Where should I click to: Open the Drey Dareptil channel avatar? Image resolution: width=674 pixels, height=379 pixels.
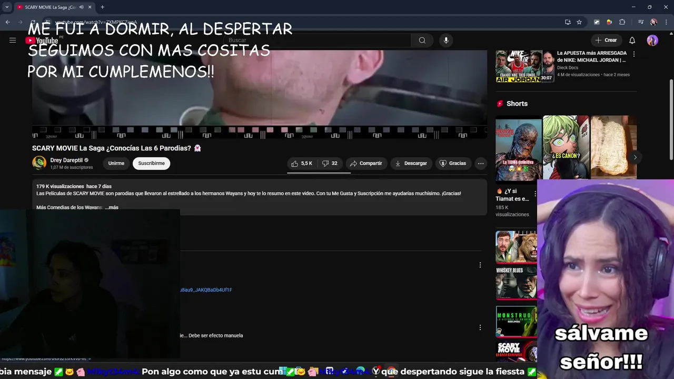click(x=39, y=163)
